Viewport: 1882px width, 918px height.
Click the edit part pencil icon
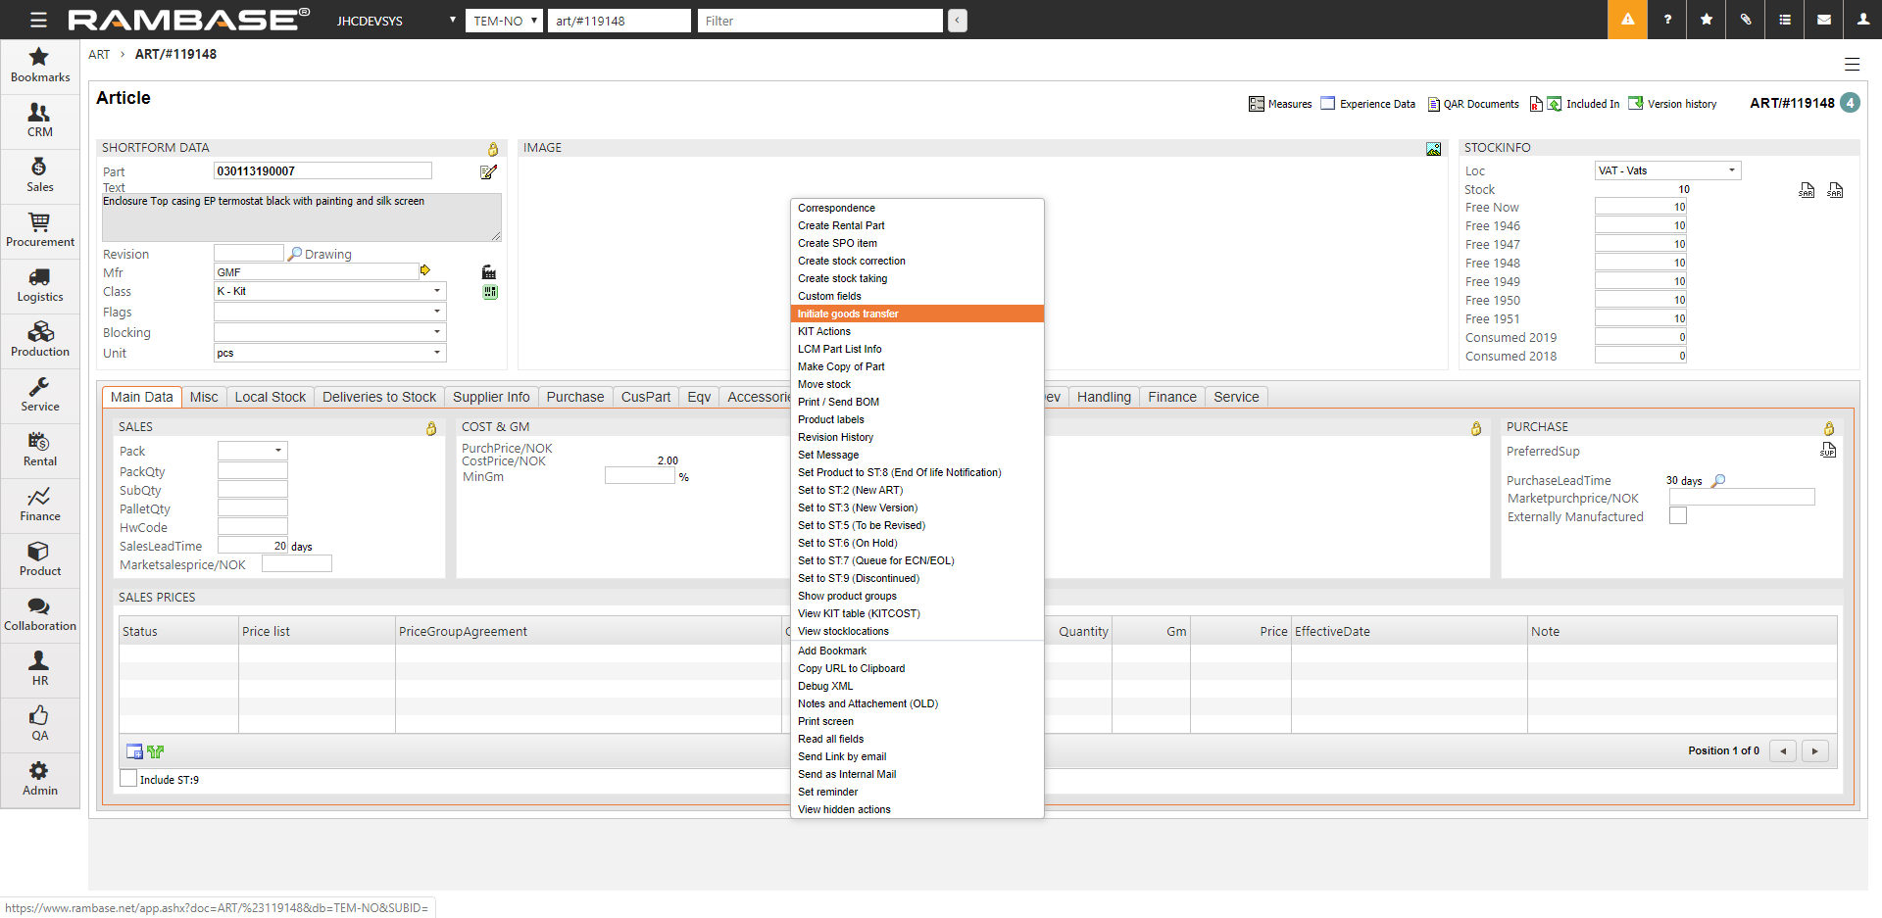(488, 172)
